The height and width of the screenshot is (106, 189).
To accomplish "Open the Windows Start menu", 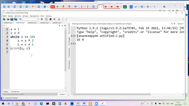I will click(x=3, y=103).
